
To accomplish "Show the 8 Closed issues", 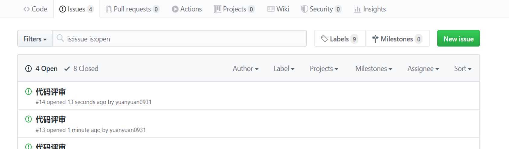I will 81,68.
